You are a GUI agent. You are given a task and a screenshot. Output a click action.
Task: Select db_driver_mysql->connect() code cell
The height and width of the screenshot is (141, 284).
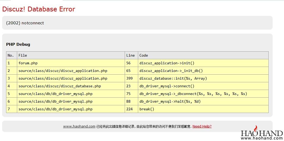coord(203,86)
